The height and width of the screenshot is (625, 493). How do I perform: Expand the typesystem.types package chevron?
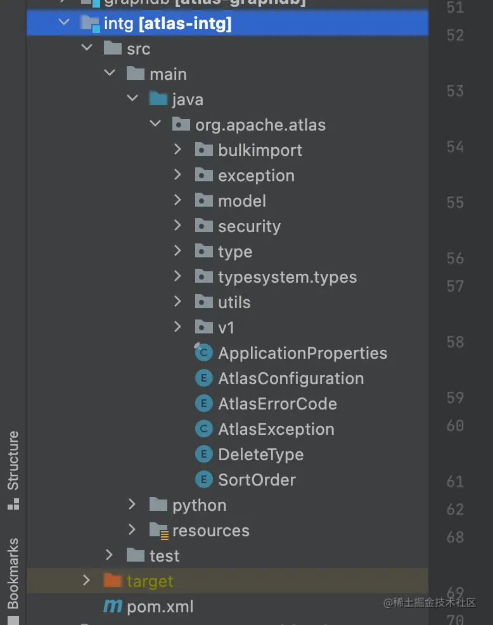(x=178, y=276)
